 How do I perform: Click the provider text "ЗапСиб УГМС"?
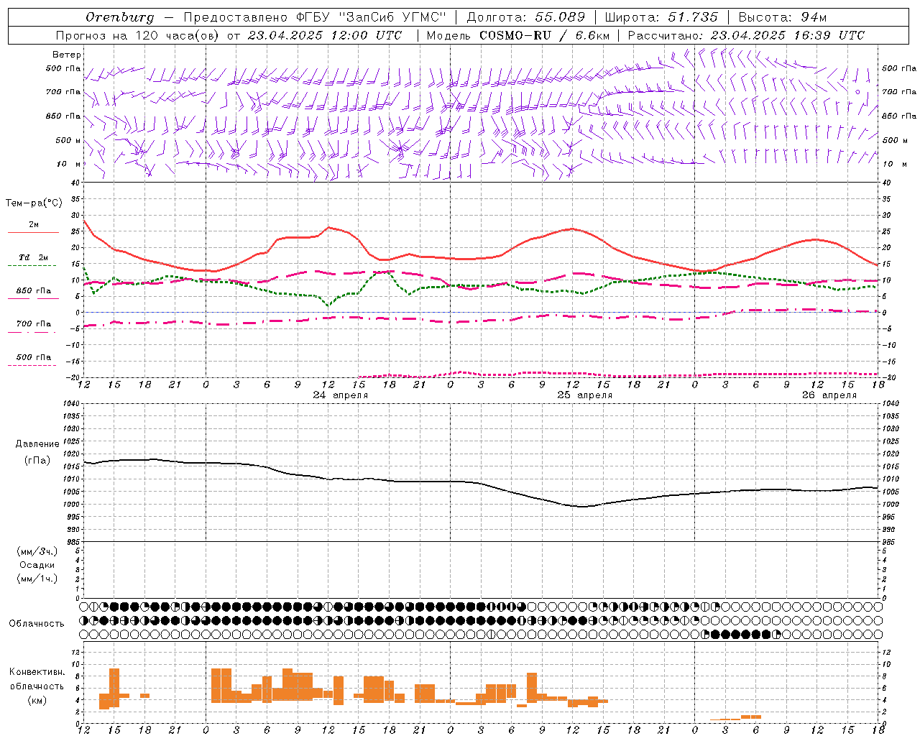(393, 17)
